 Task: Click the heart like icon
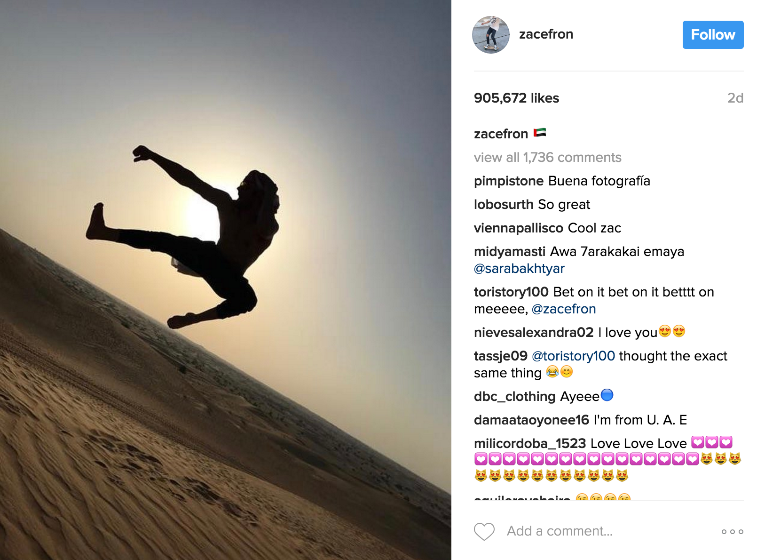484,531
